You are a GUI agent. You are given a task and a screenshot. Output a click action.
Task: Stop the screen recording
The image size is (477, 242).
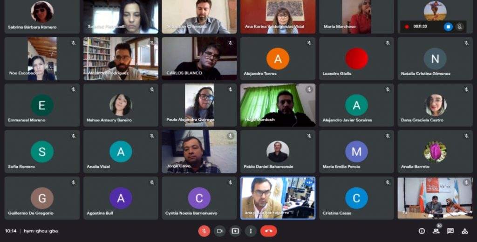(448, 27)
